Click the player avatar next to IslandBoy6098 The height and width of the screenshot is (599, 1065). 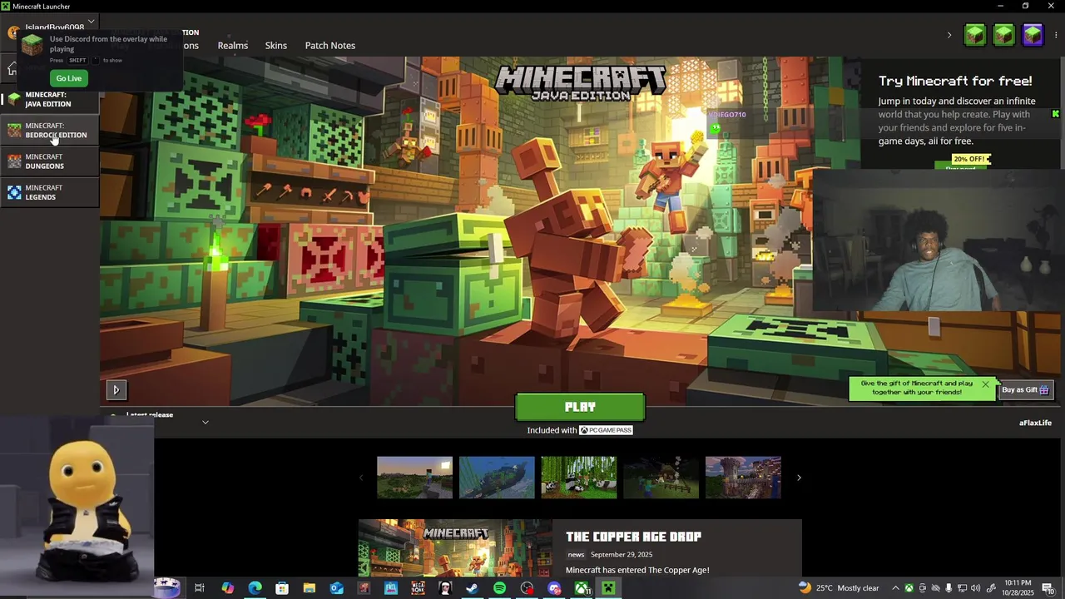(13, 32)
